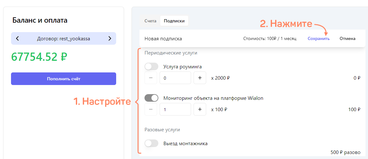
Task: Click the Разовые услуги section heading
Action: pos(162,130)
